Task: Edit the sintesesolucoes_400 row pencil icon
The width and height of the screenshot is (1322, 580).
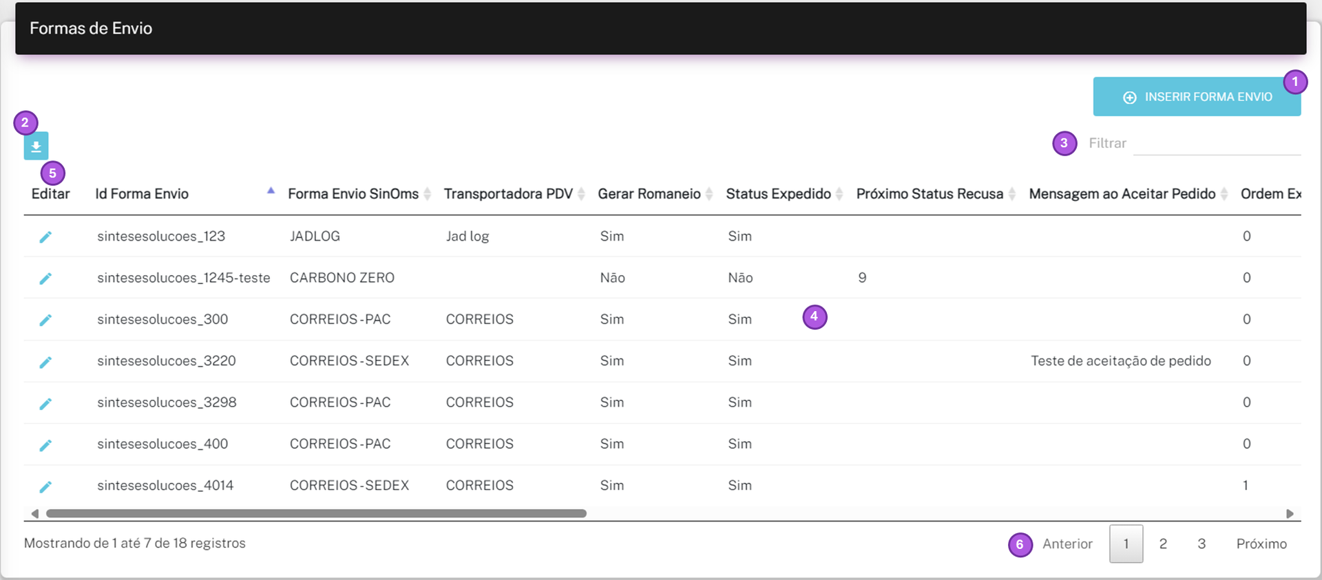Action: pos(45,445)
